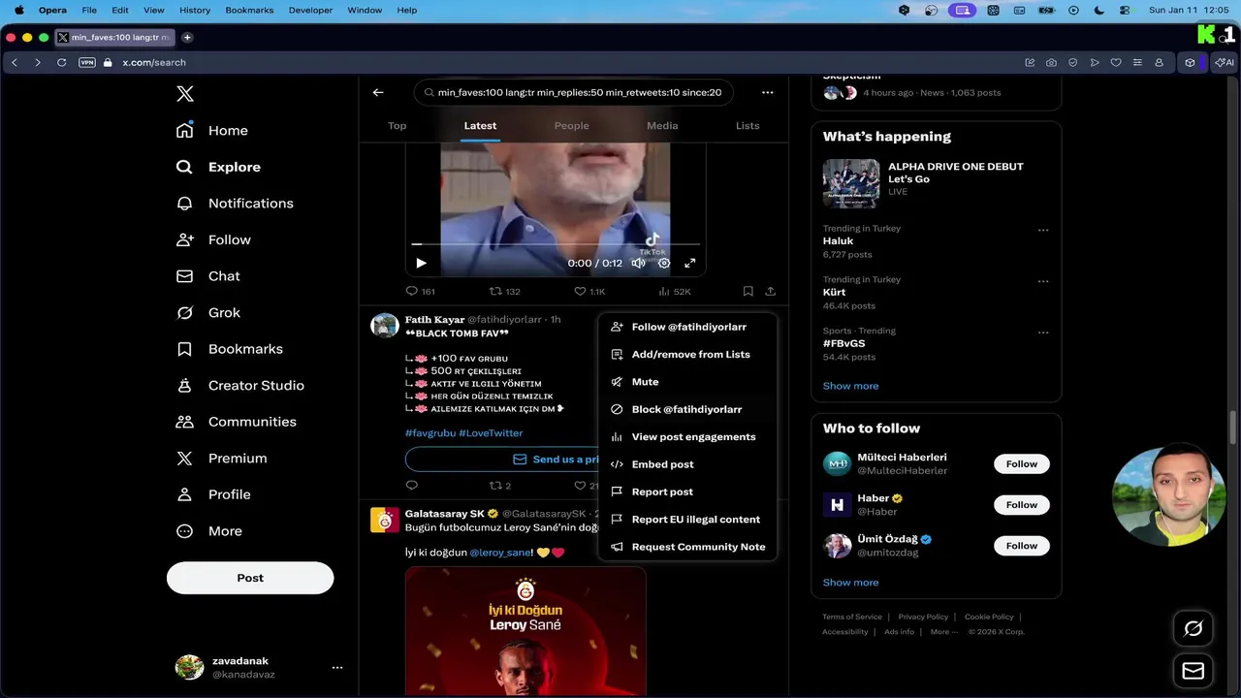Reply to the Fatih Kayar post

pos(411,486)
